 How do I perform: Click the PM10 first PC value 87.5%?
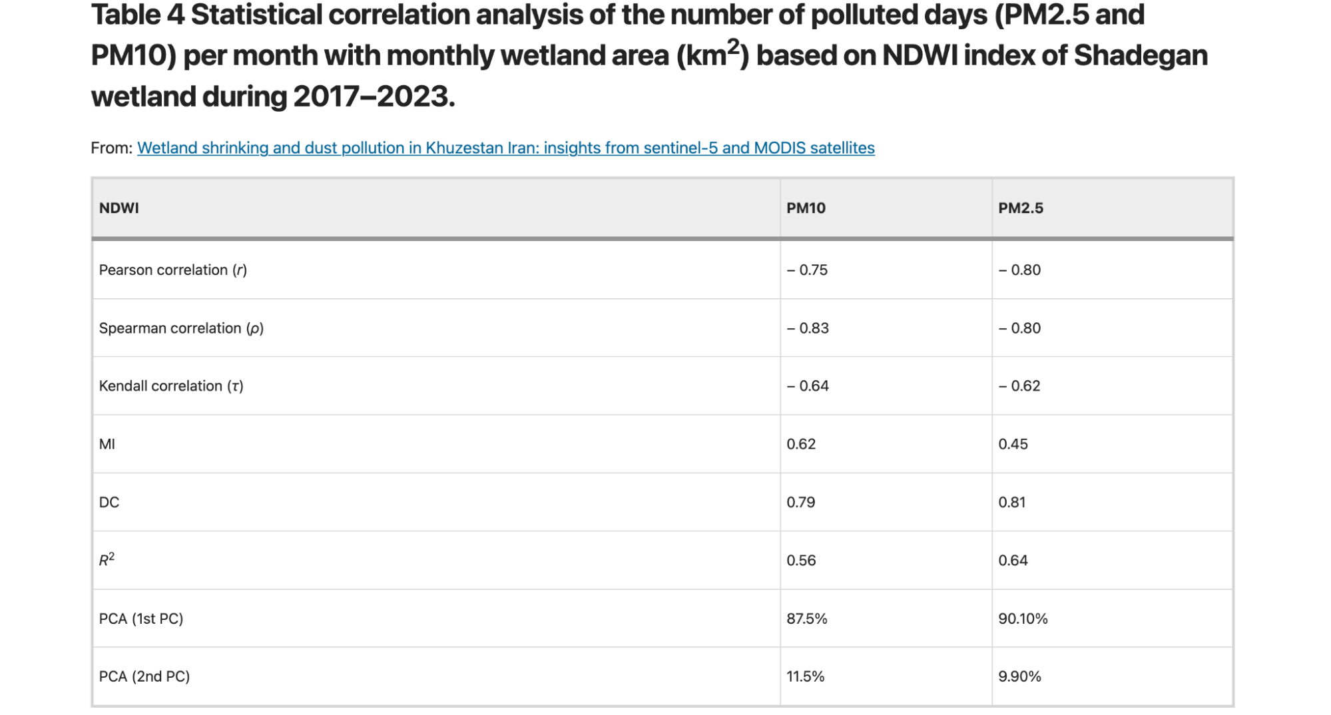tap(807, 618)
